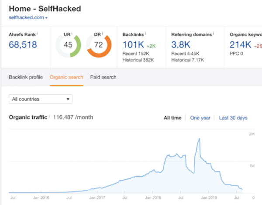262x205 pixels.
Task: Click the Backlinks info icon
Action: tap(145, 33)
